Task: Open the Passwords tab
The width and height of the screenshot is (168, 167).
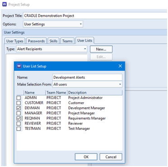Action: point(36,41)
